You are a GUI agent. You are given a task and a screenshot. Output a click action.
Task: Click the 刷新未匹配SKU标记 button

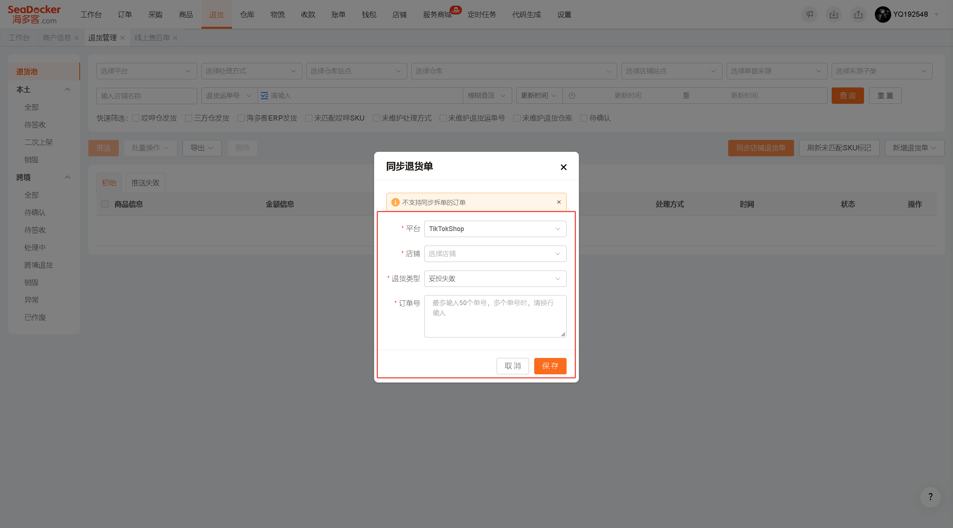tap(839, 148)
